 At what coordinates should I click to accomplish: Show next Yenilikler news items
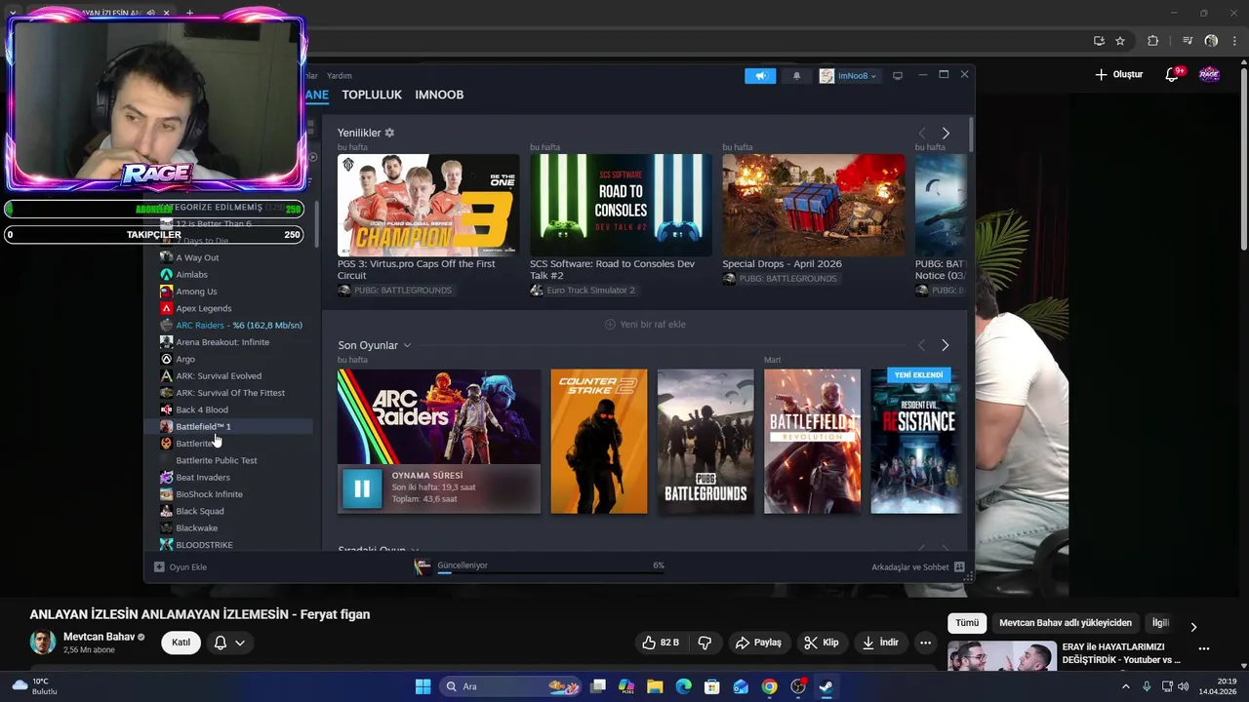click(946, 133)
